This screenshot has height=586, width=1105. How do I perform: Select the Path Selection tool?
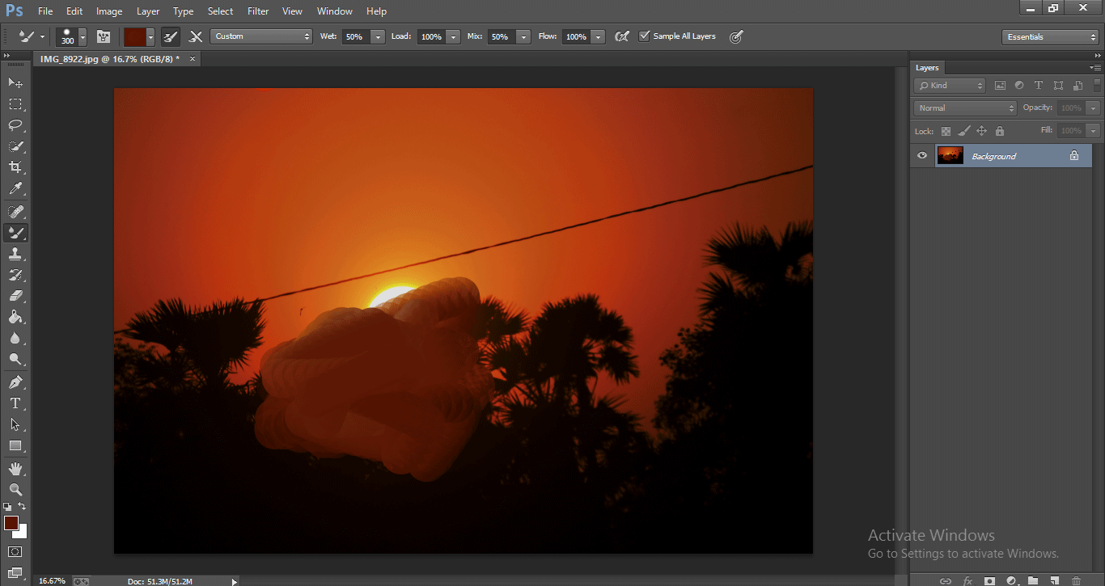click(x=15, y=424)
